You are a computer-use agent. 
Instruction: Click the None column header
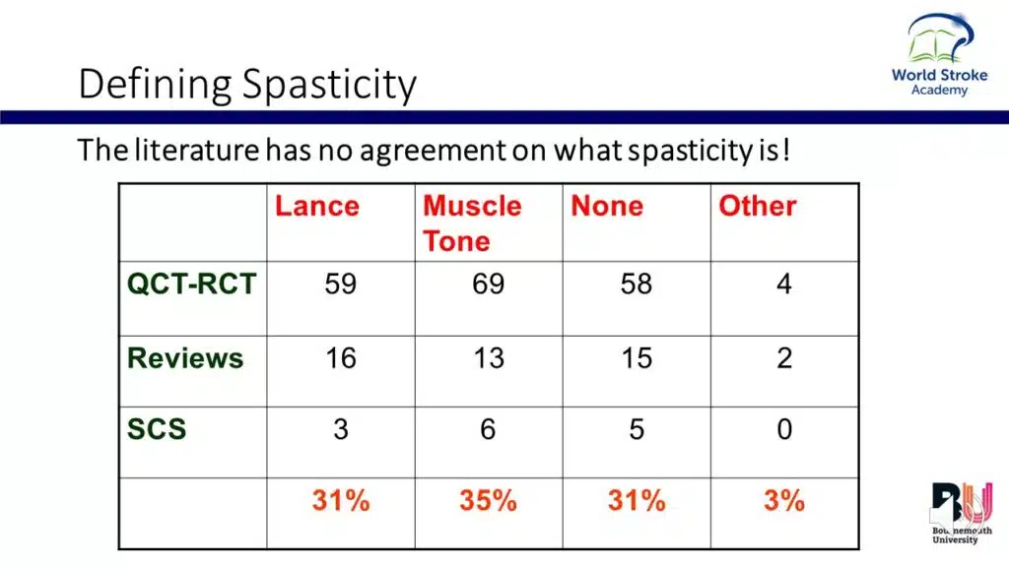click(607, 207)
